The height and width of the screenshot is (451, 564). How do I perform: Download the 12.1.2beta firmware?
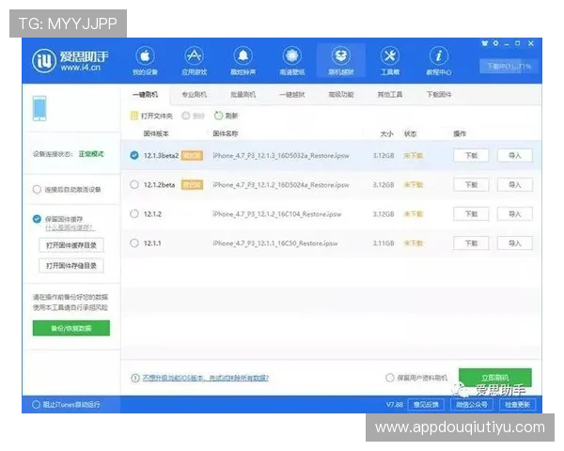coord(471,184)
